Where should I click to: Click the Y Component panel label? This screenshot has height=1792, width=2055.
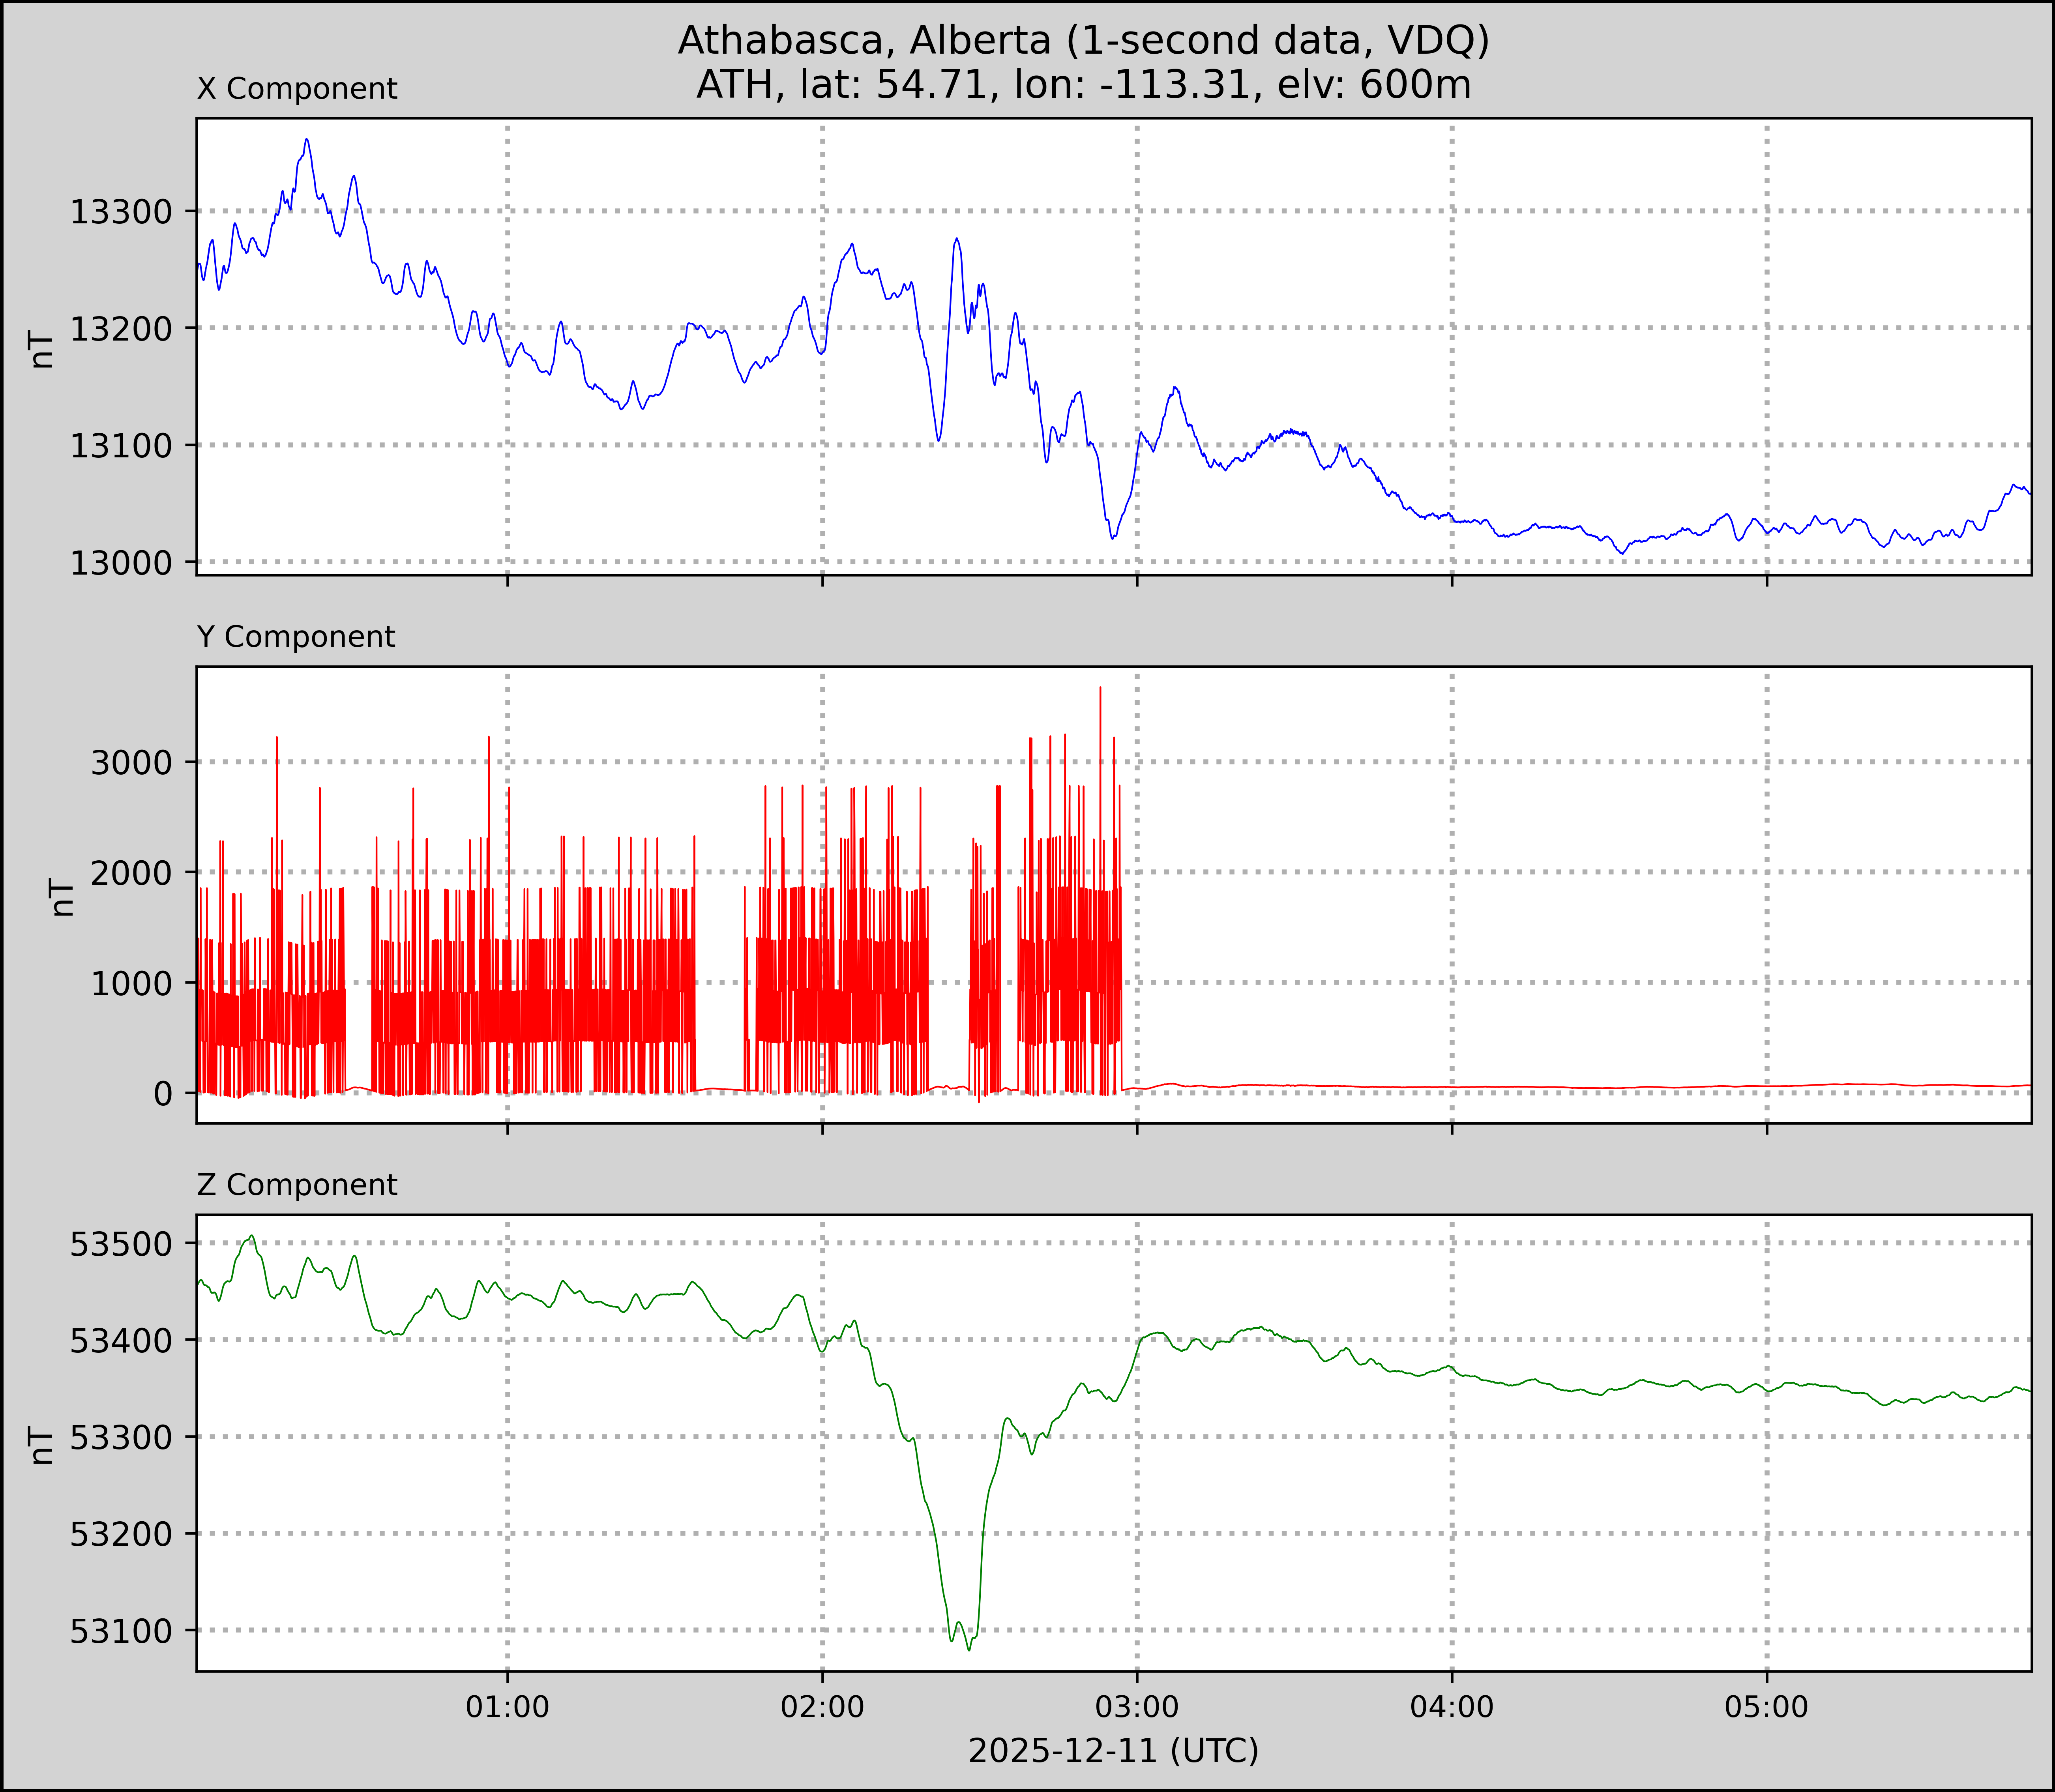[296, 637]
